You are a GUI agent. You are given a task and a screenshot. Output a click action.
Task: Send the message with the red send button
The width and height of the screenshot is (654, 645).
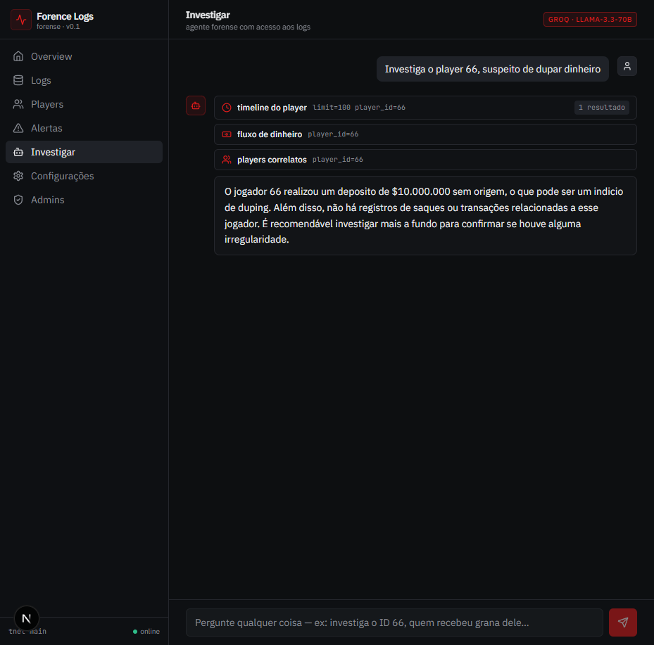(x=623, y=622)
